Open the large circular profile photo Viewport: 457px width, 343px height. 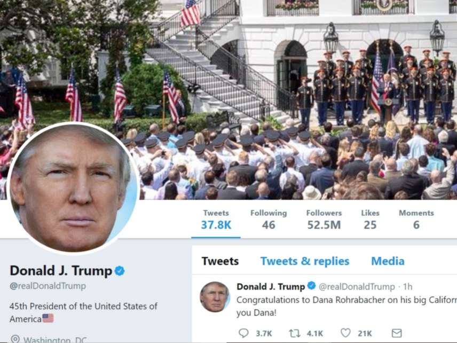click(73, 188)
